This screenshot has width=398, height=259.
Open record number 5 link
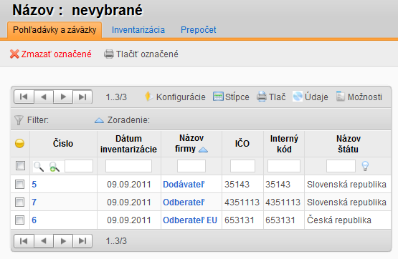pyautogui.click(x=34, y=185)
